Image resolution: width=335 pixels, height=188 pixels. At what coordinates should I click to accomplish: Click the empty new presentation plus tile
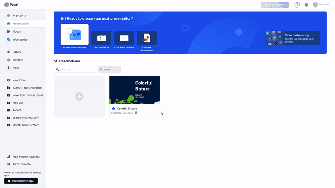(x=79, y=97)
